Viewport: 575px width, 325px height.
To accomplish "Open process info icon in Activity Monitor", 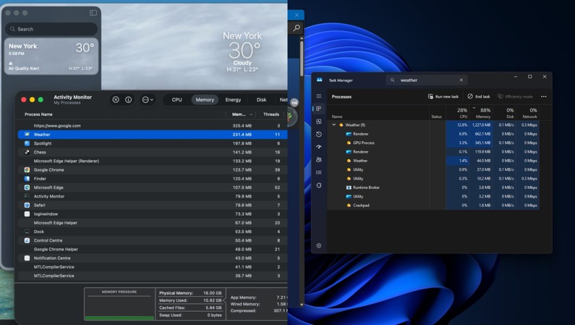I will coord(129,100).
